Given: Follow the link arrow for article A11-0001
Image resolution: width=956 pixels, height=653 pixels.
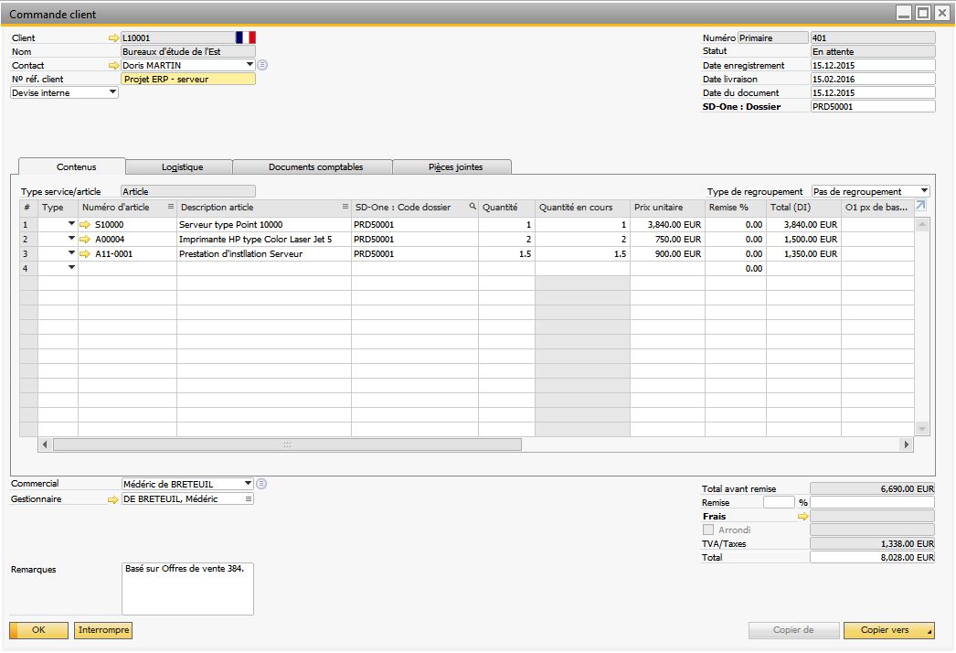Looking at the screenshot, I should click(86, 253).
